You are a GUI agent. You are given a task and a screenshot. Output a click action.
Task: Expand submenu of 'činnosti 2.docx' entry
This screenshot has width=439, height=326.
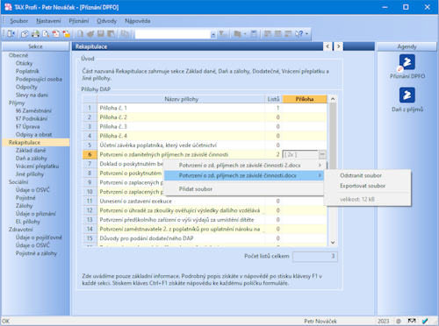320,166
